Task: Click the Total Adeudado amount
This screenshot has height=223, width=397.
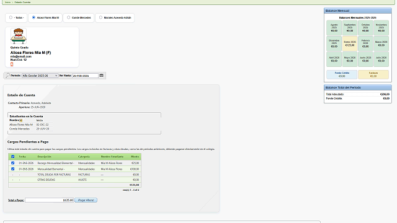Action: (385, 94)
